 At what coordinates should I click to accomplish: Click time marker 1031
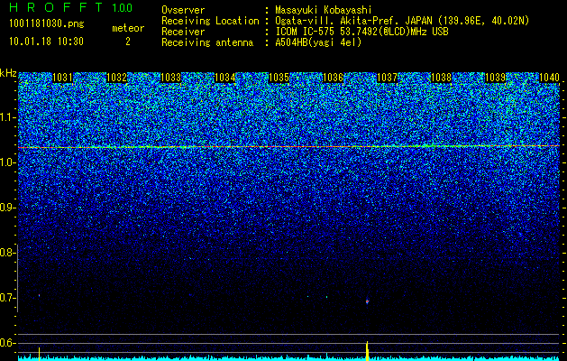click(x=62, y=78)
